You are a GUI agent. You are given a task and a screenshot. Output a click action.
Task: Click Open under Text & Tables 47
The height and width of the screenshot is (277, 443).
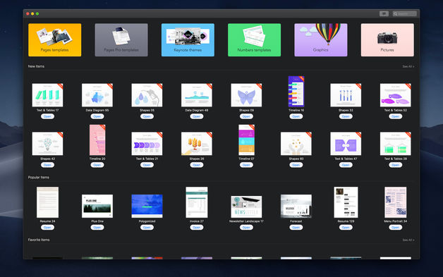click(346, 165)
